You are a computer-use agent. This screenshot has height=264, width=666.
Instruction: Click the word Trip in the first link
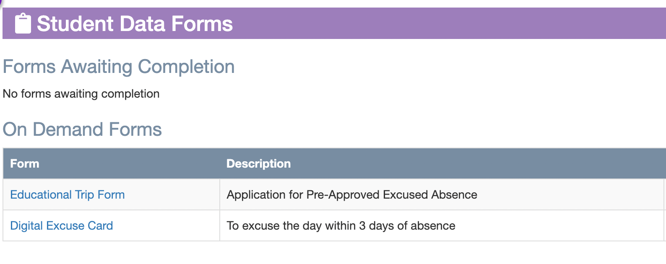pyautogui.click(x=84, y=195)
